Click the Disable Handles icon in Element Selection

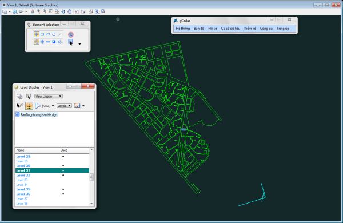pos(71,34)
